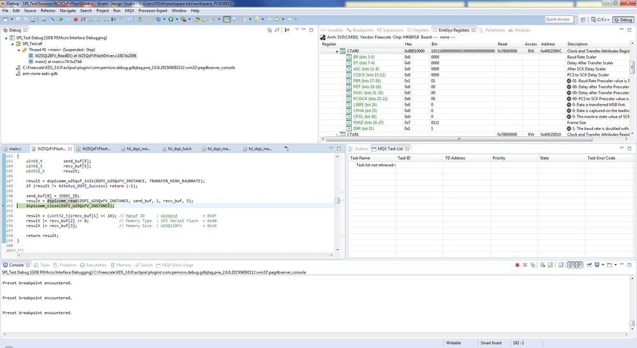
Task: Click the New file toolbar icon
Action: [x=5, y=19]
